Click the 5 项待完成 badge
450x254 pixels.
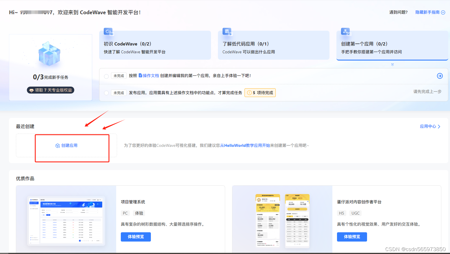[260, 93]
